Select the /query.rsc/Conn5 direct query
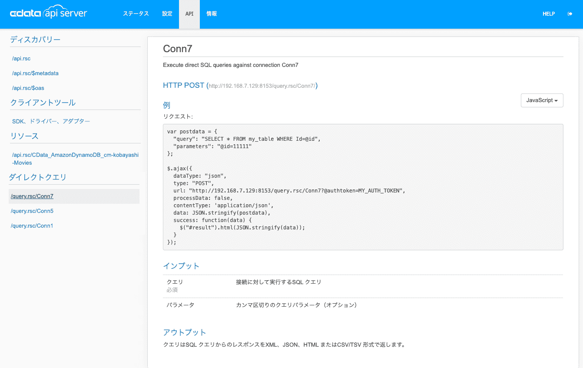 (32, 211)
